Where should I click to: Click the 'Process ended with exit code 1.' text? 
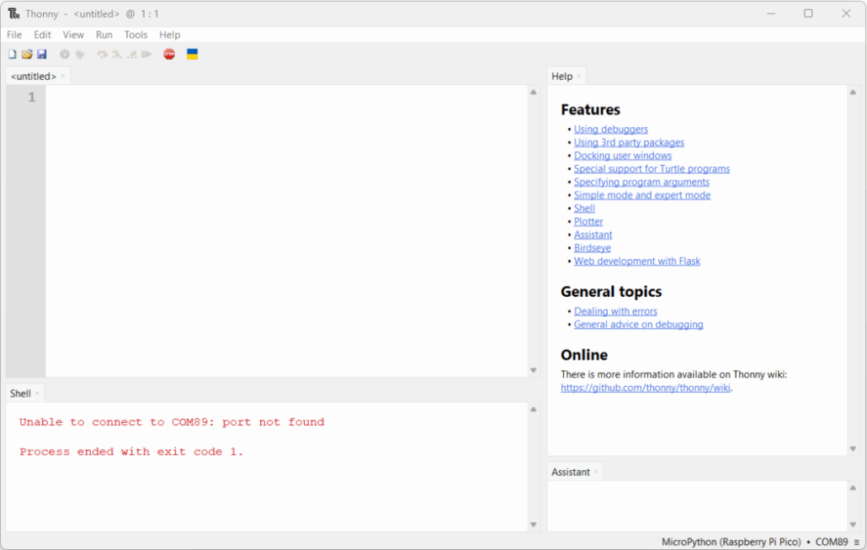tap(131, 452)
